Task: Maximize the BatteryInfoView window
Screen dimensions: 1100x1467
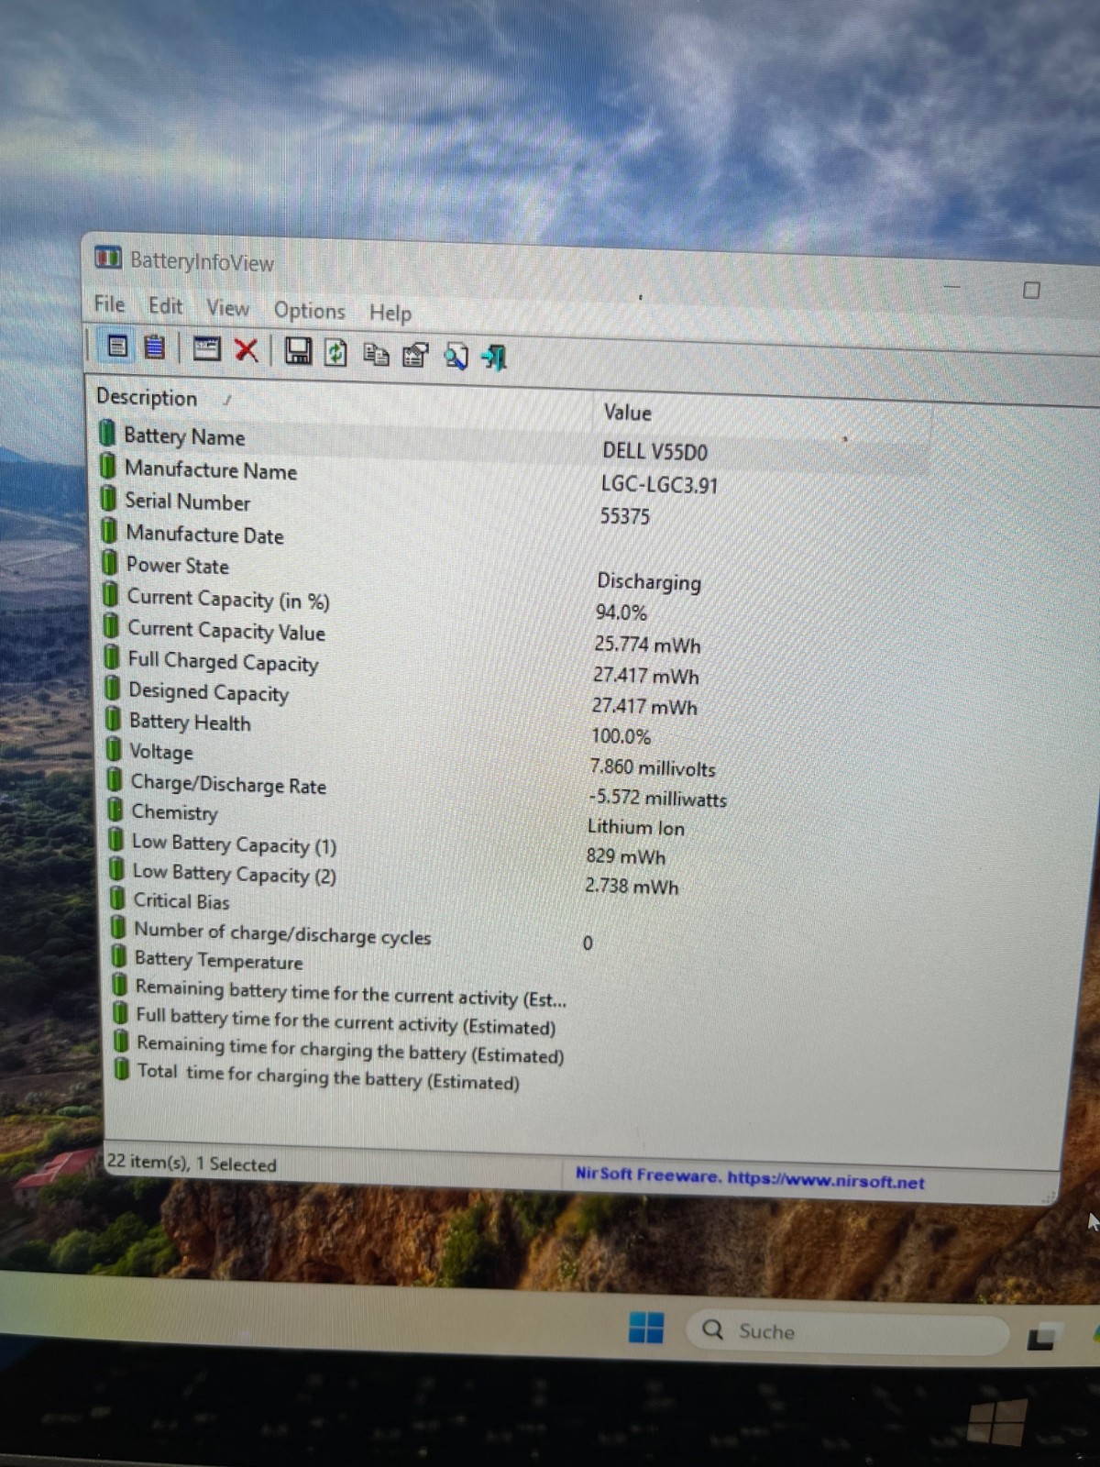Action: click(x=1031, y=291)
